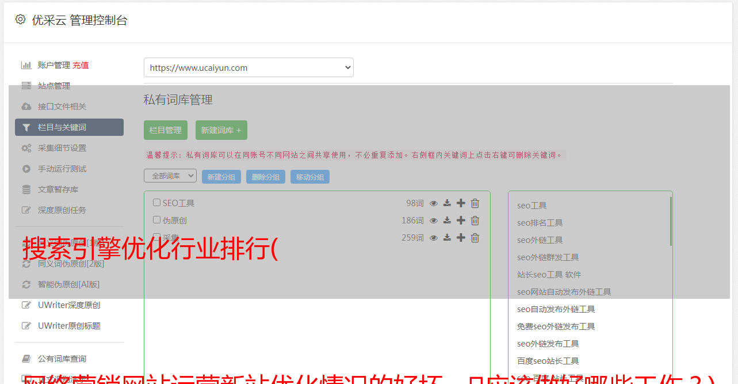The height and width of the screenshot is (384, 738).
Task: Click the server icon for 站点管理
Action: pos(26,86)
